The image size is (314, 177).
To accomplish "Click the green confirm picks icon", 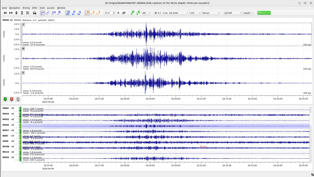I will 5,99.
